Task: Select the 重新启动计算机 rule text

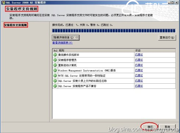Action: (67, 65)
